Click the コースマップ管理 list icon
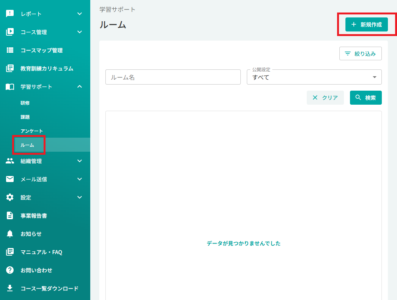This screenshot has height=300, width=397. coord(10,50)
